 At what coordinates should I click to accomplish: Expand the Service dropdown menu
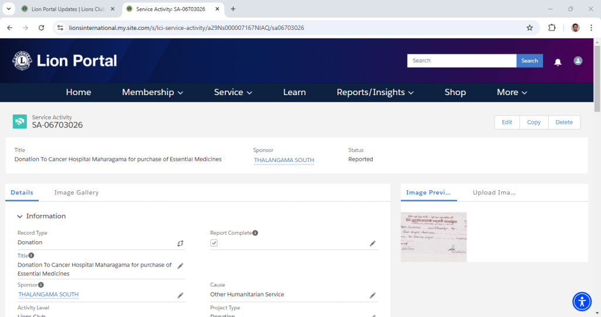[x=233, y=92]
